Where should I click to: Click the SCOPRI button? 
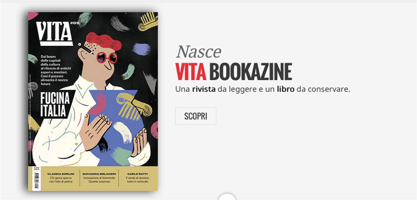pyautogui.click(x=195, y=116)
